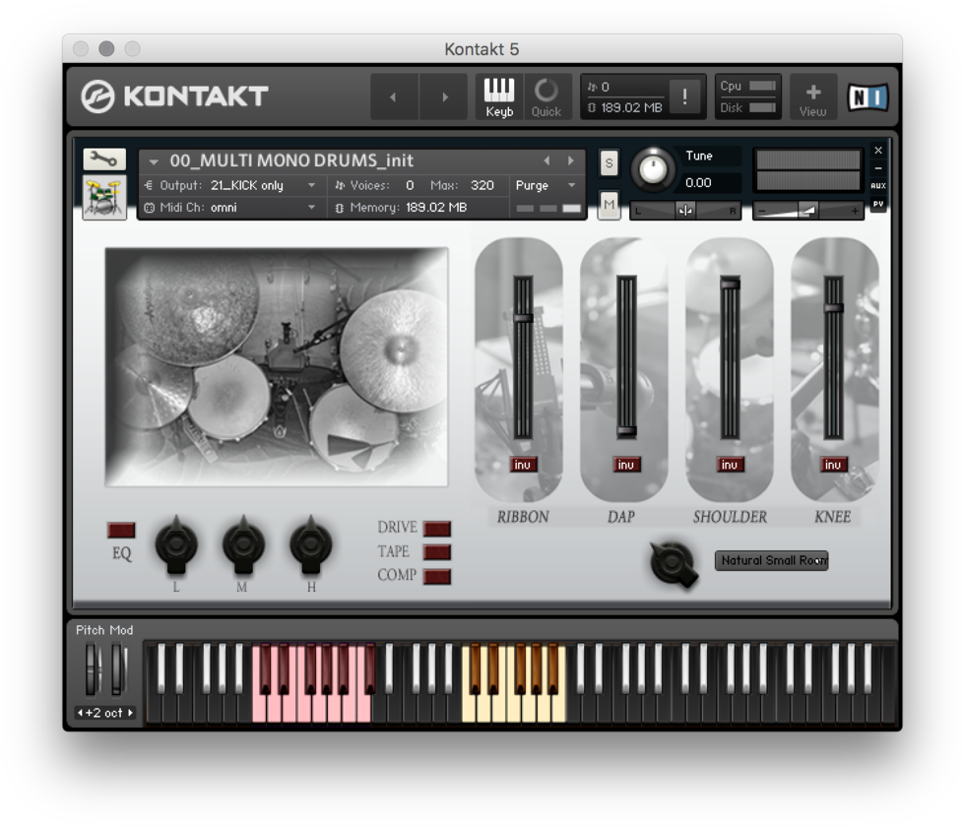Shift keyboard octave down arrow

pos(80,713)
